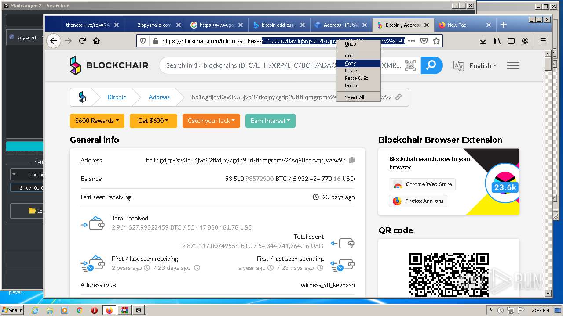This screenshot has width=563, height=316.
Task: Expand the Get $600 dropdown
Action: coord(154,121)
